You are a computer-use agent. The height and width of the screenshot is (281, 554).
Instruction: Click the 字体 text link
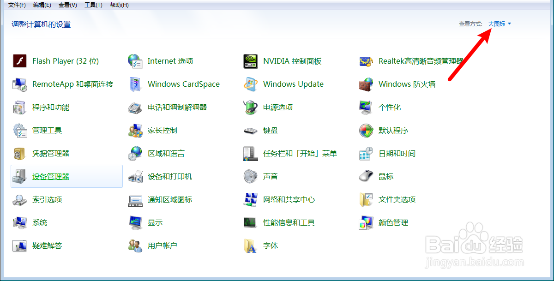click(x=271, y=245)
